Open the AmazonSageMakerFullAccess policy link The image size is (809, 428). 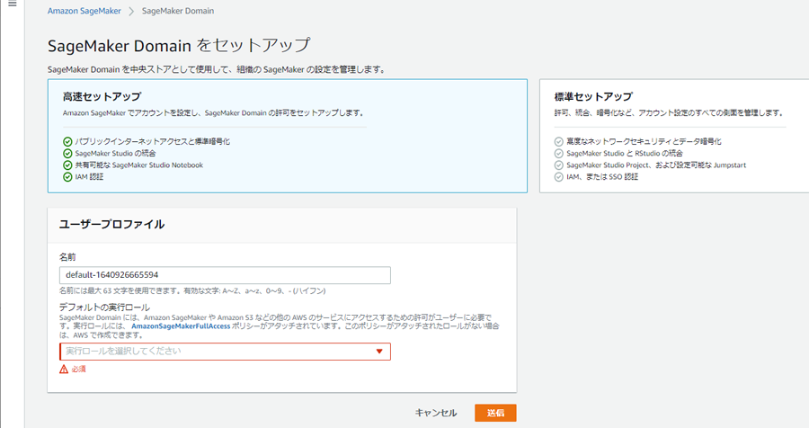click(x=181, y=326)
